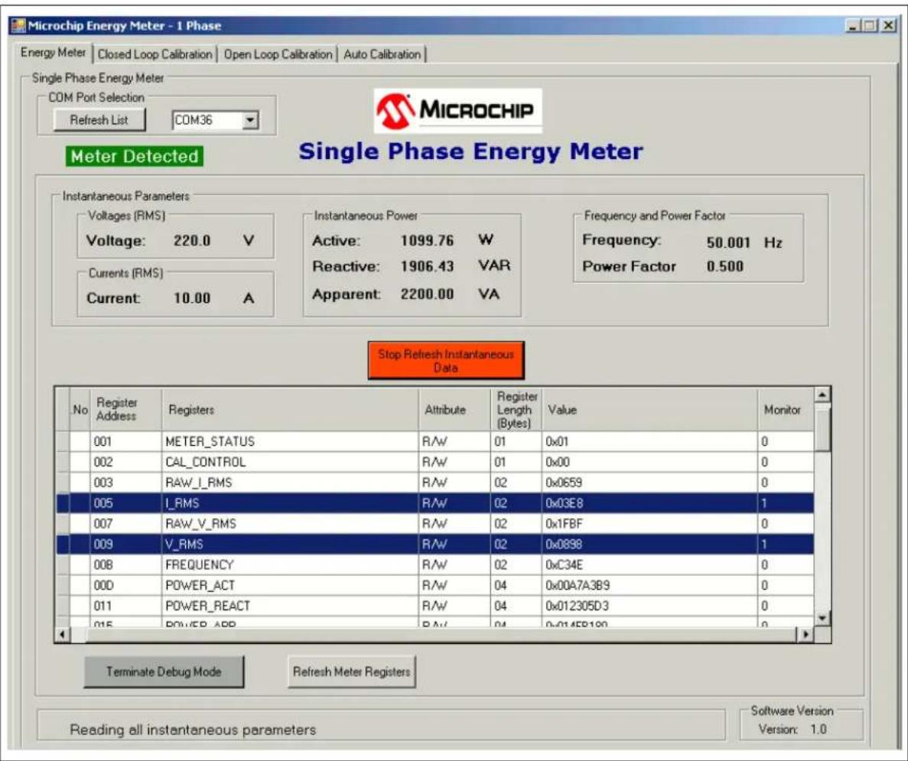Viewport: 908px width, 761px height.
Task: Click the Monitor cell for V_RMS row
Action: coord(786,545)
